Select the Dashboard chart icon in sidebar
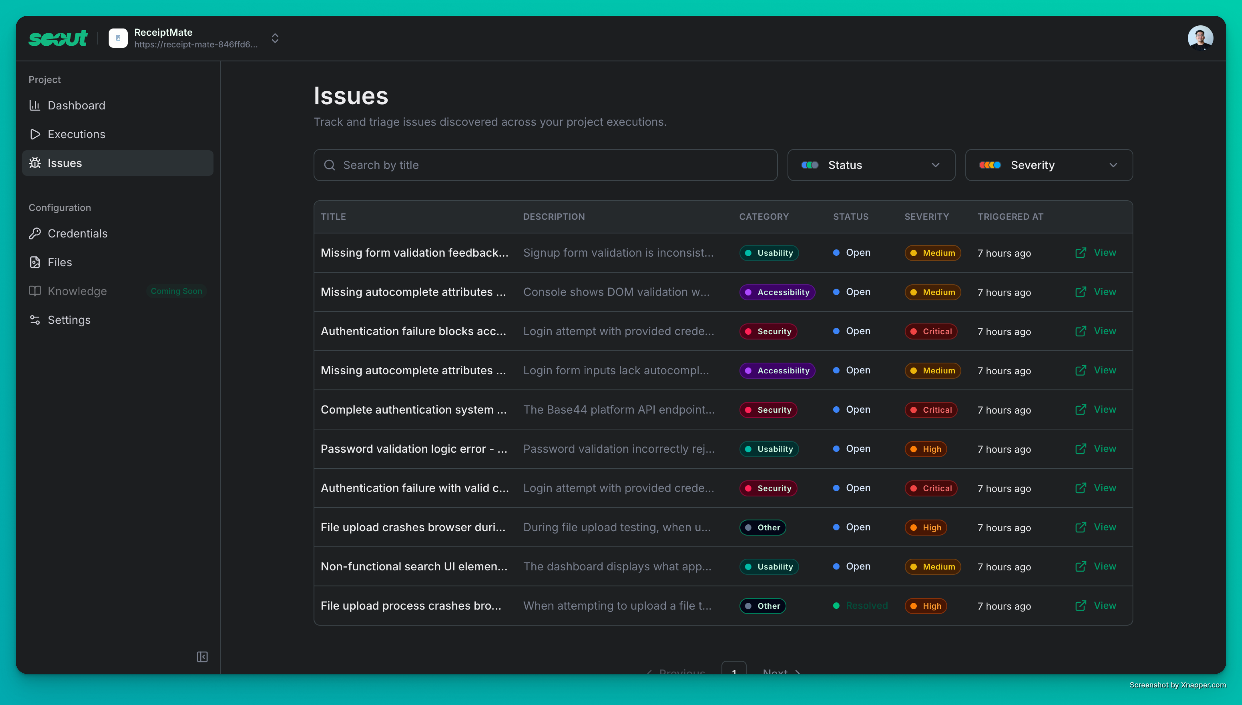1242x705 pixels. click(34, 105)
